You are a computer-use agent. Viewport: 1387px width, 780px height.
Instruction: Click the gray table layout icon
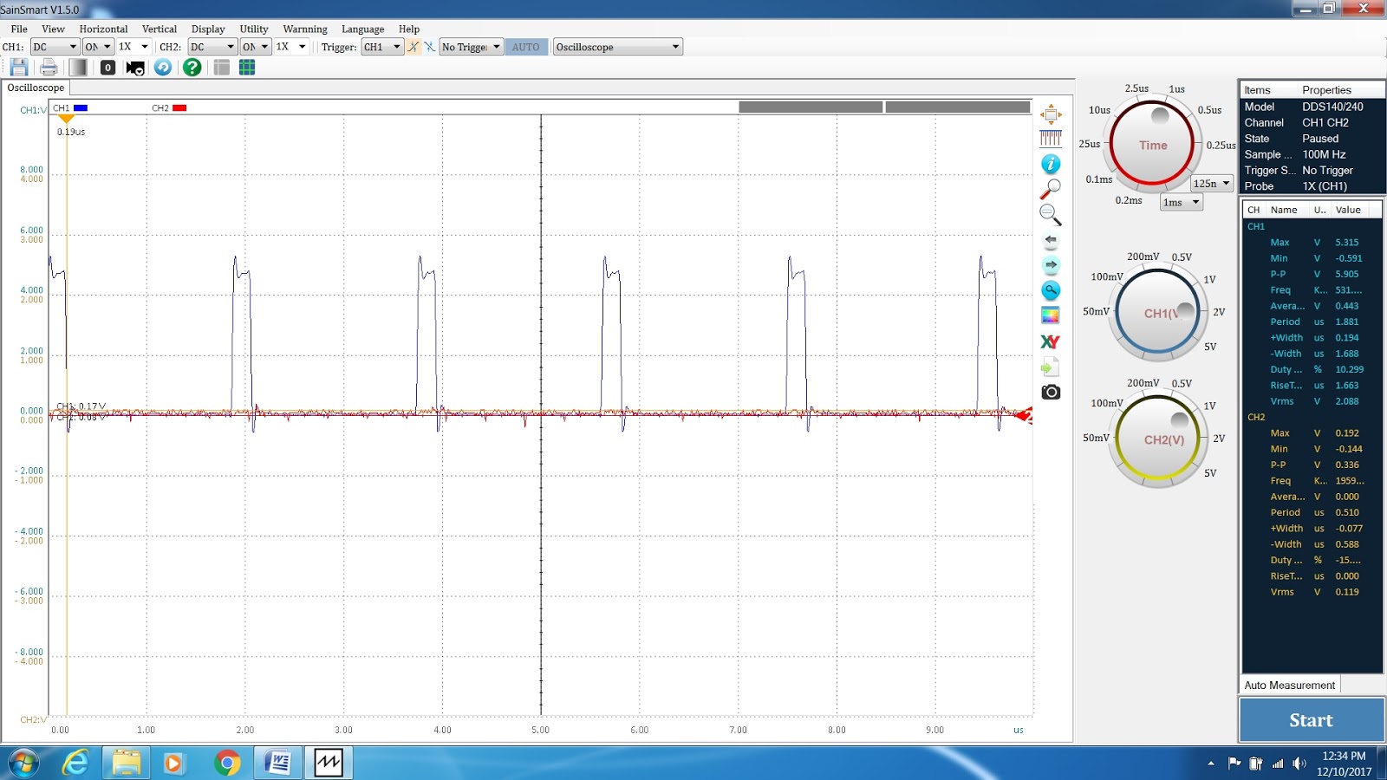click(x=222, y=67)
